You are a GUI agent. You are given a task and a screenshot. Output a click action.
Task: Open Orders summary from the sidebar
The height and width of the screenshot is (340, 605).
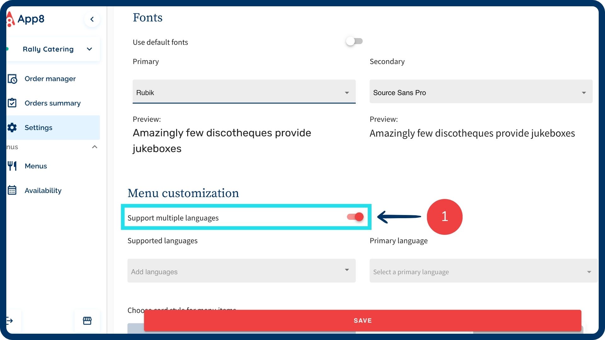53,103
